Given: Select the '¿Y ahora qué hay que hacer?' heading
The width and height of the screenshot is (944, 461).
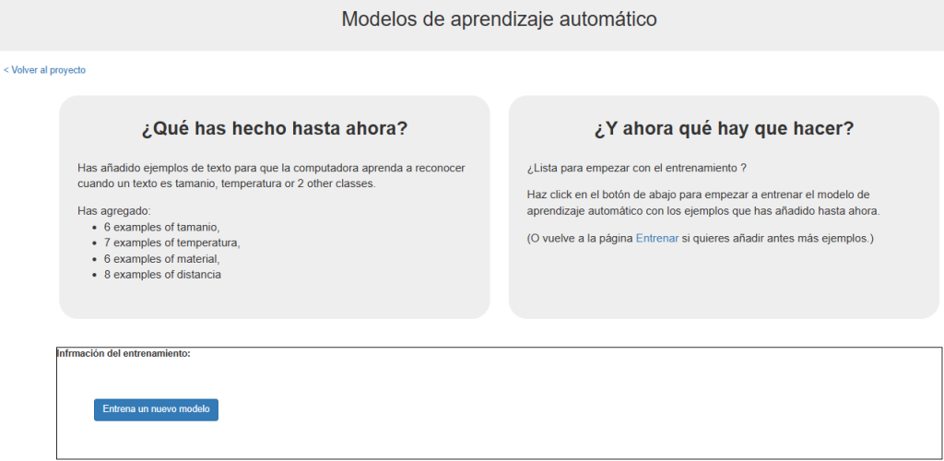Looking at the screenshot, I should pyautogui.click(x=724, y=129).
